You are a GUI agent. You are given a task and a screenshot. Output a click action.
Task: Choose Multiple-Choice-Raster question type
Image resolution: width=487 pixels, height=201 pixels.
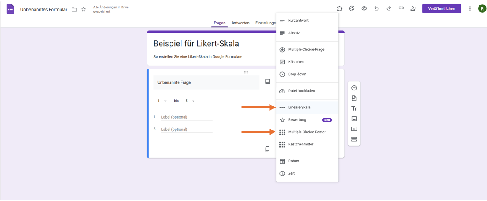pos(307,132)
